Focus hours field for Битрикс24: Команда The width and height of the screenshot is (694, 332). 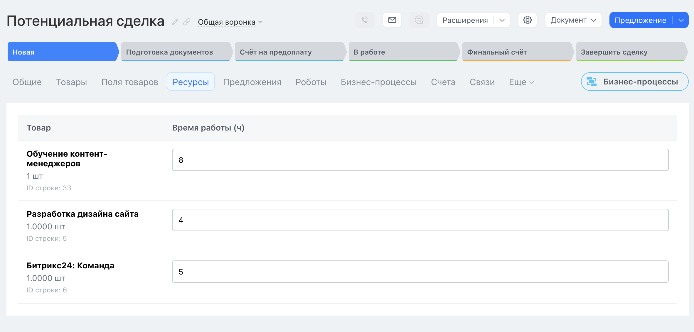tap(420, 272)
